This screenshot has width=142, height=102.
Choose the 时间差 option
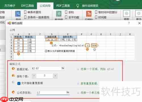[x=101, y=17]
